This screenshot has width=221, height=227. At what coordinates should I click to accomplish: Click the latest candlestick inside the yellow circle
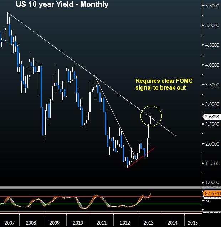[151, 120]
